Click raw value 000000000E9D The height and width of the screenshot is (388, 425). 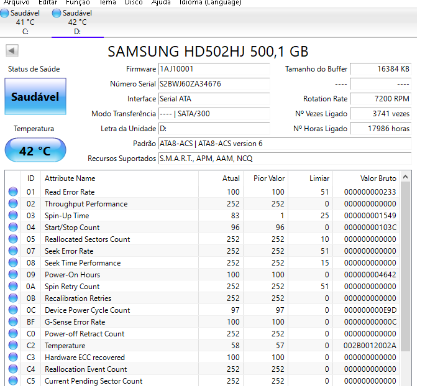[370, 310]
